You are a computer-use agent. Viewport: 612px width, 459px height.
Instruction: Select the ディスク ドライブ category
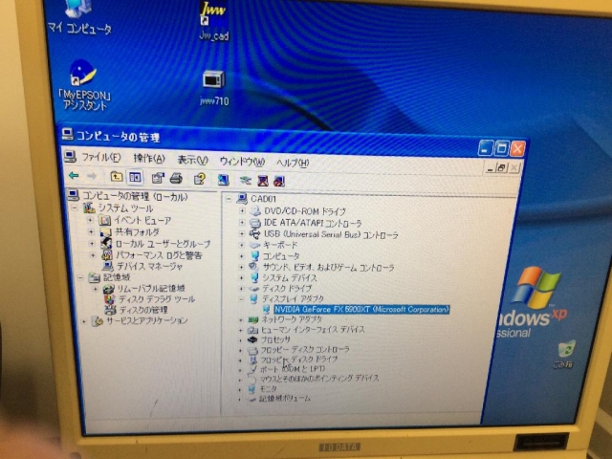click(x=287, y=289)
